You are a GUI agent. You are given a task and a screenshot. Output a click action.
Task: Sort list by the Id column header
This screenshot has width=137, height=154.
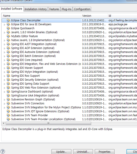pyautogui.click(x=122, y=16)
